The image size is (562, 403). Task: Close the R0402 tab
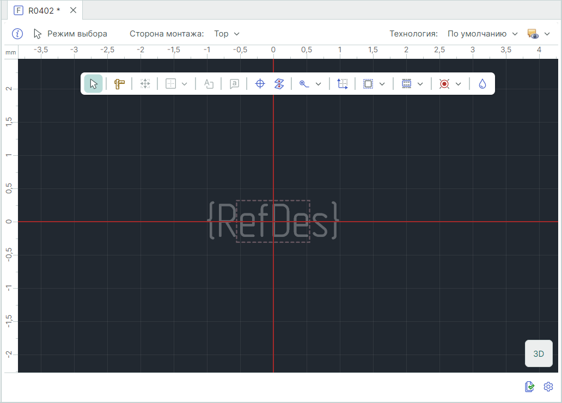73,10
